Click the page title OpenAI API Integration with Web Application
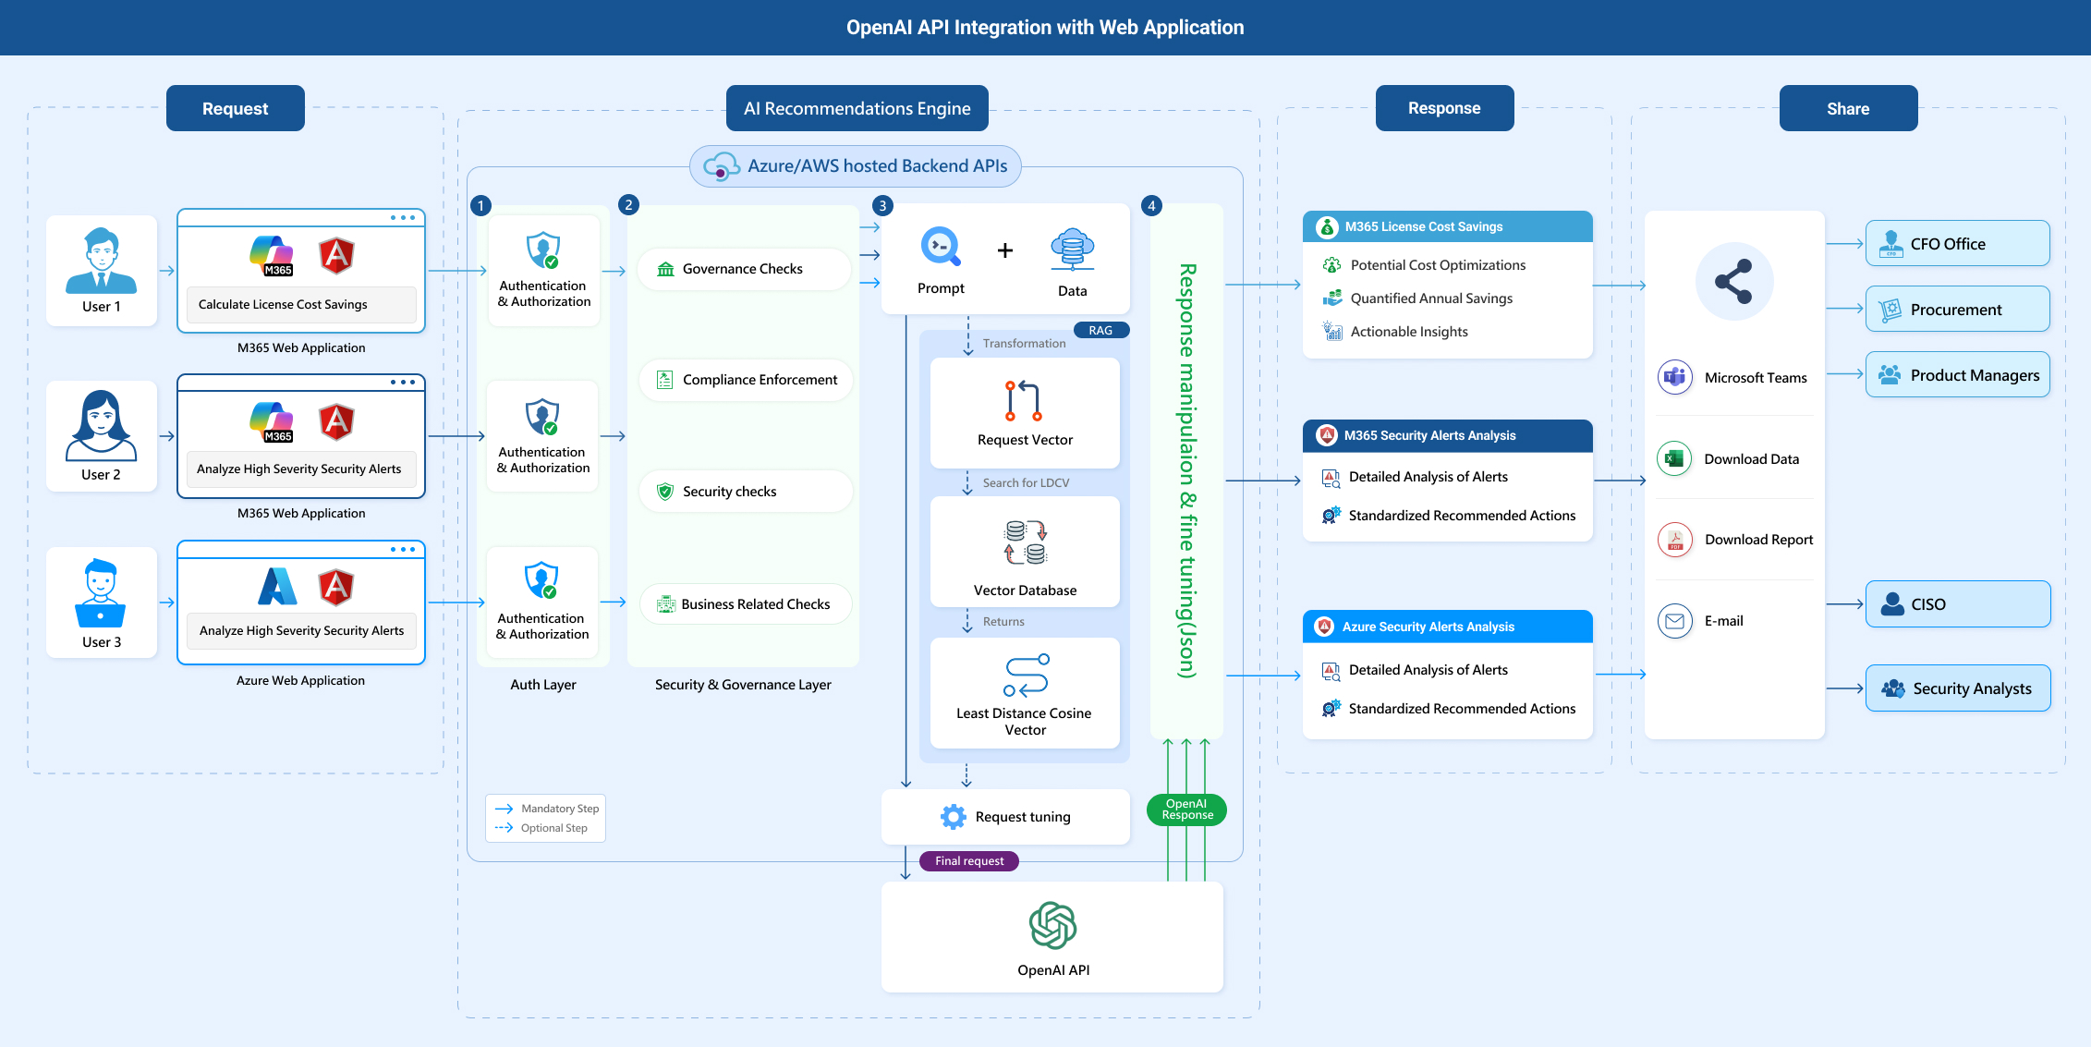The height and width of the screenshot is (1047, 2091). 1045,28
